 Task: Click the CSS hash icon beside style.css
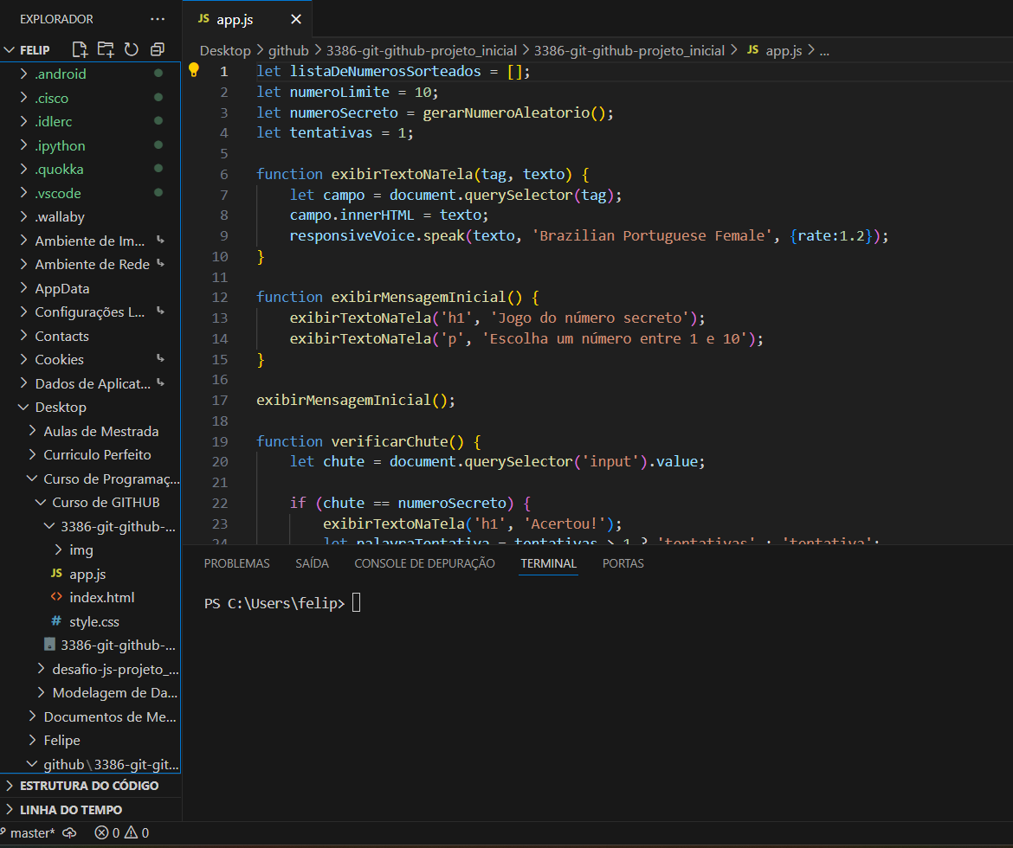56,621
